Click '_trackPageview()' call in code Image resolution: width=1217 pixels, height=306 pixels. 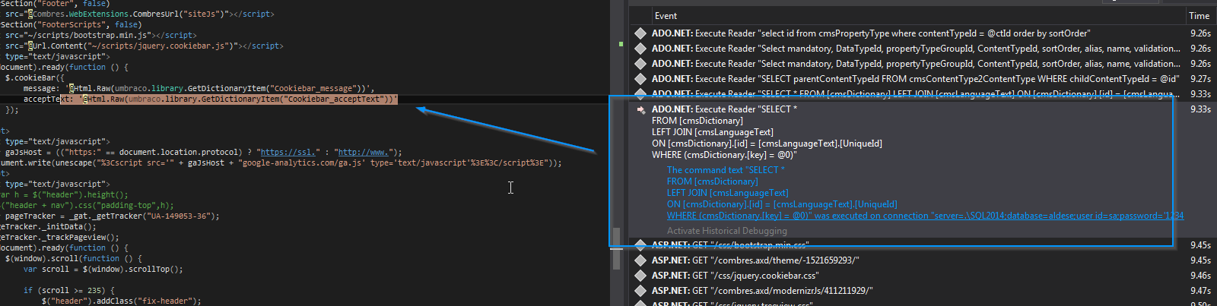pos(78,237)
